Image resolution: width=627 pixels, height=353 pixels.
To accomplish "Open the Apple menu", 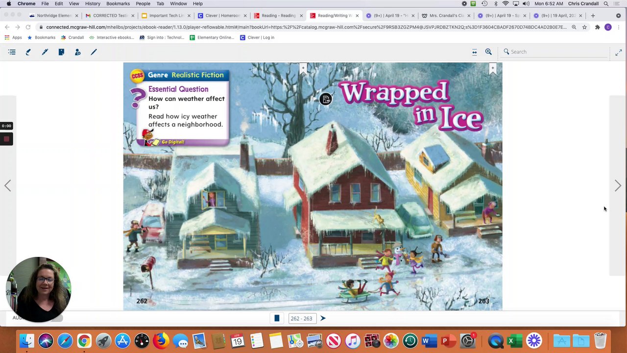I will (9, 3).
